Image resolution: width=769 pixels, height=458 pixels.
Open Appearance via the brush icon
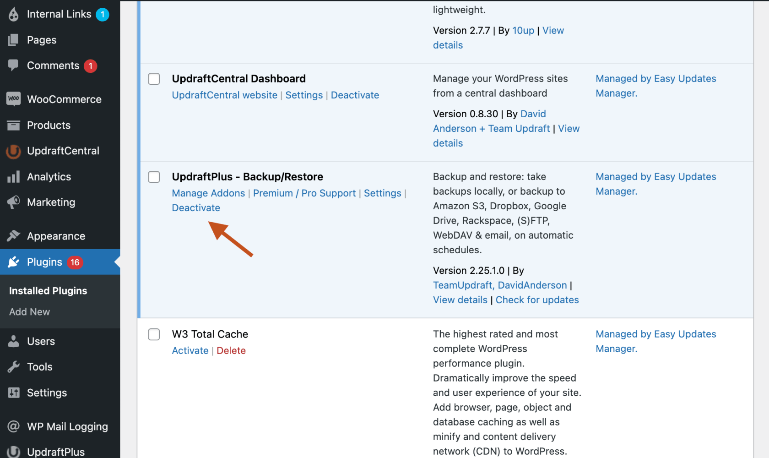pyautogui.click(x=14, y=235)
